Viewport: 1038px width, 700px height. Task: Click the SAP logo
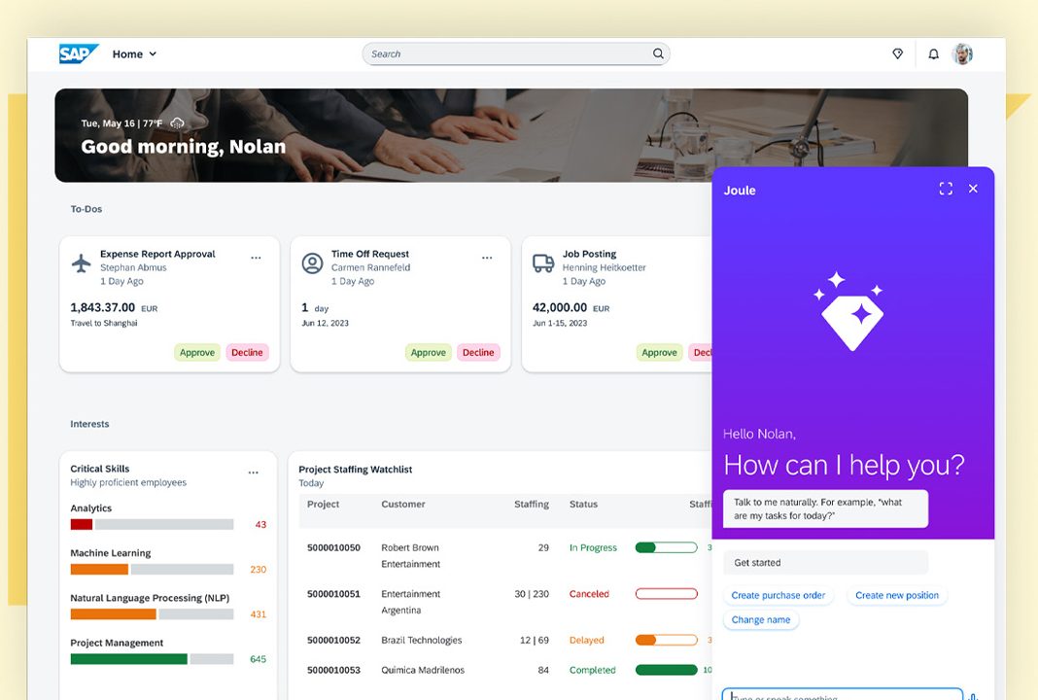coord(78,53)
